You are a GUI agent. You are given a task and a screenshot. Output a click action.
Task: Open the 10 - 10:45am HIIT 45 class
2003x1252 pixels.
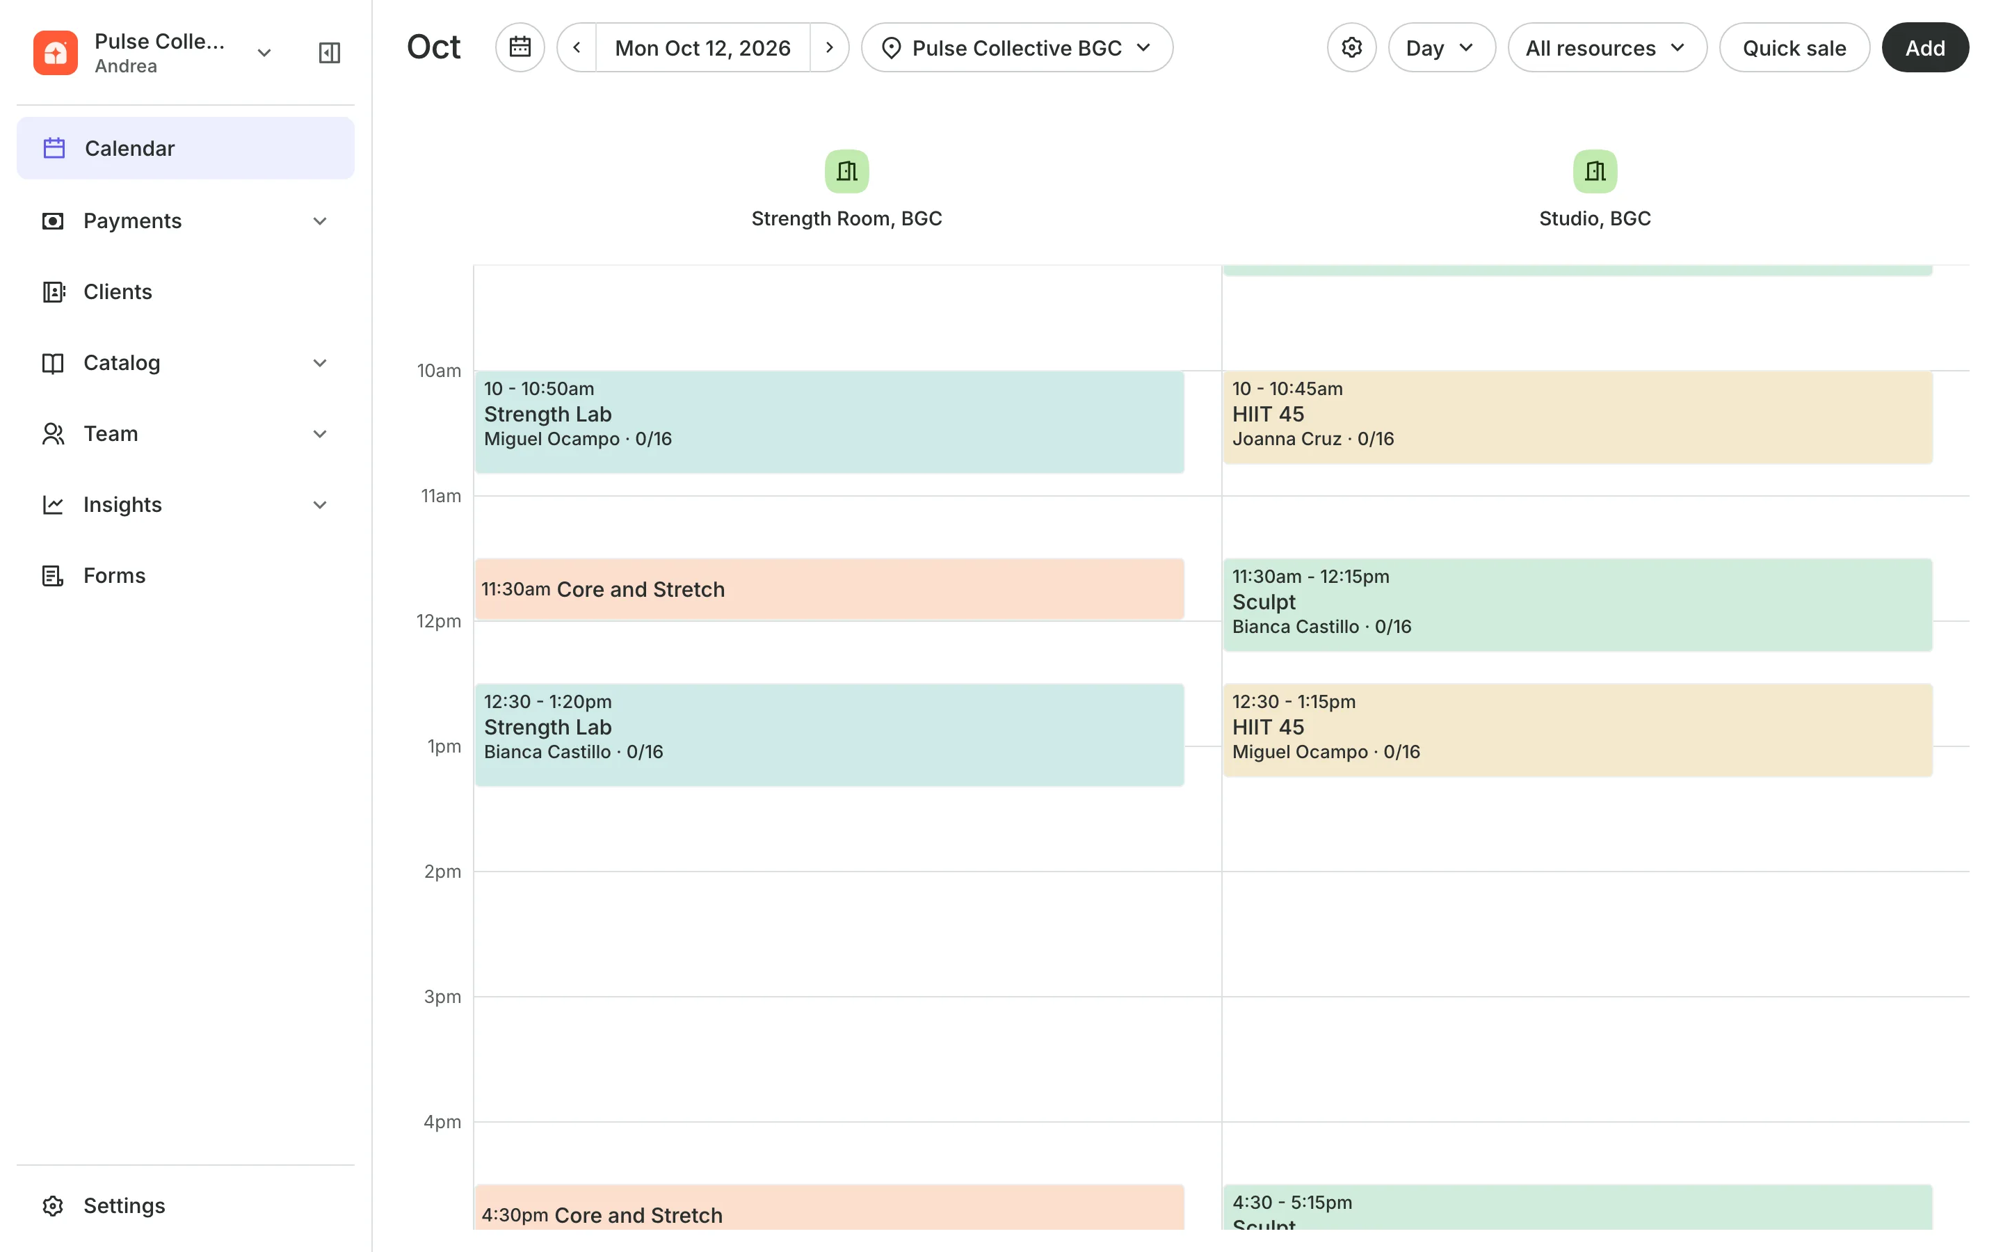1577,417
